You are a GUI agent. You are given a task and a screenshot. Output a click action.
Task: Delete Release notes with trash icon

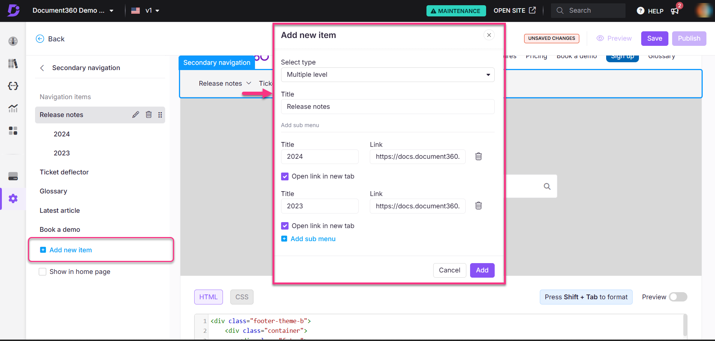(149, 115)
